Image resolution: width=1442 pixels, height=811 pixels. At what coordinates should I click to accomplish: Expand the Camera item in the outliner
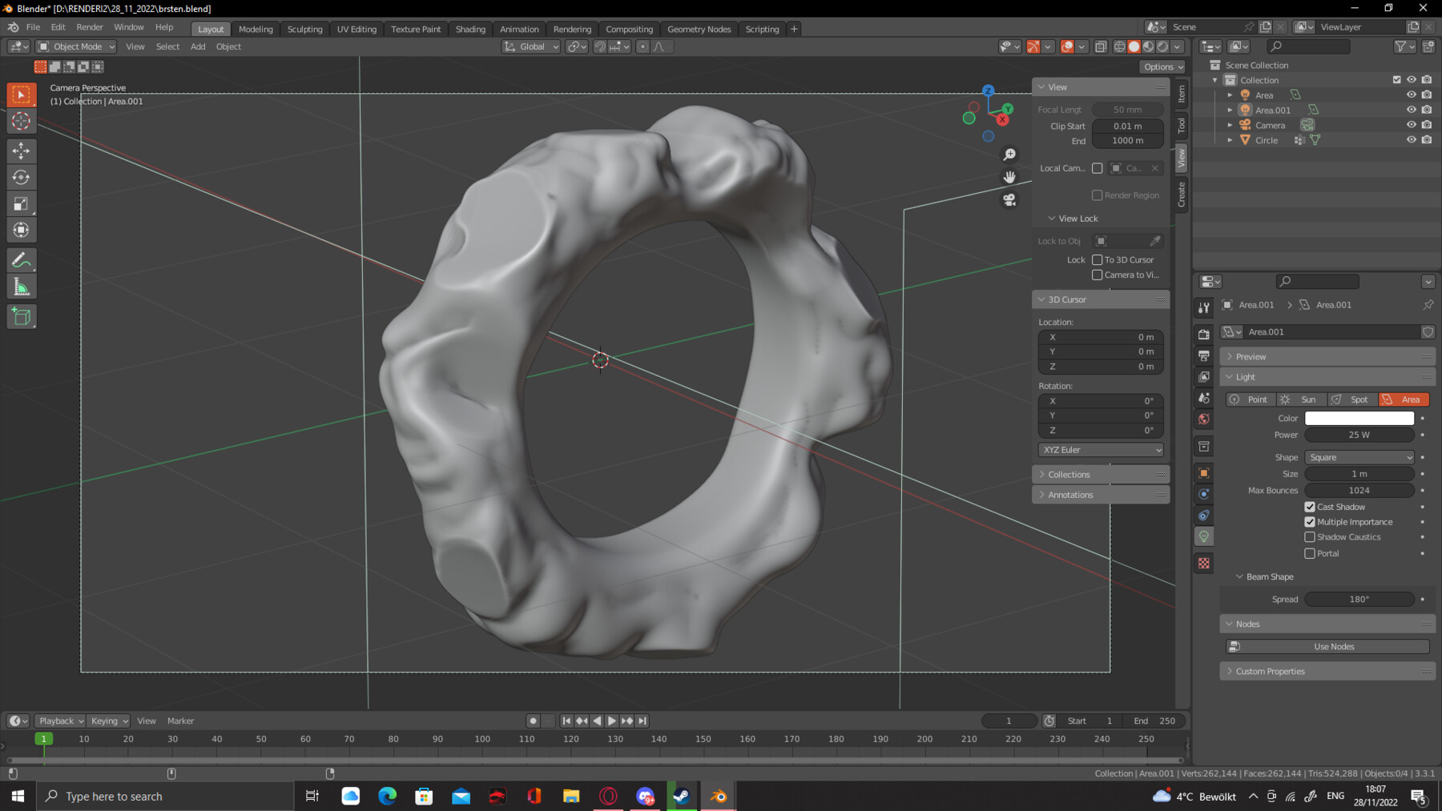coord(1231,125)
